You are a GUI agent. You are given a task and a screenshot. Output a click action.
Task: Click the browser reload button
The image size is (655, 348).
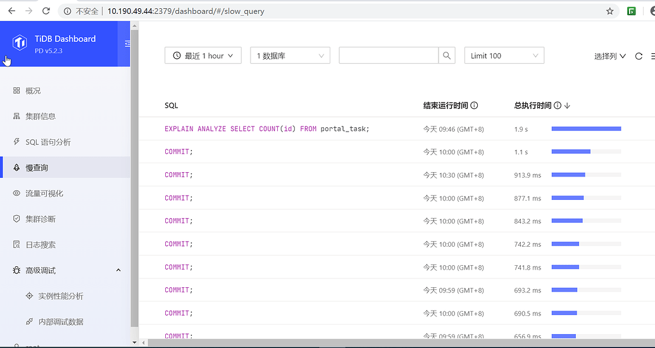click(46, 11)
